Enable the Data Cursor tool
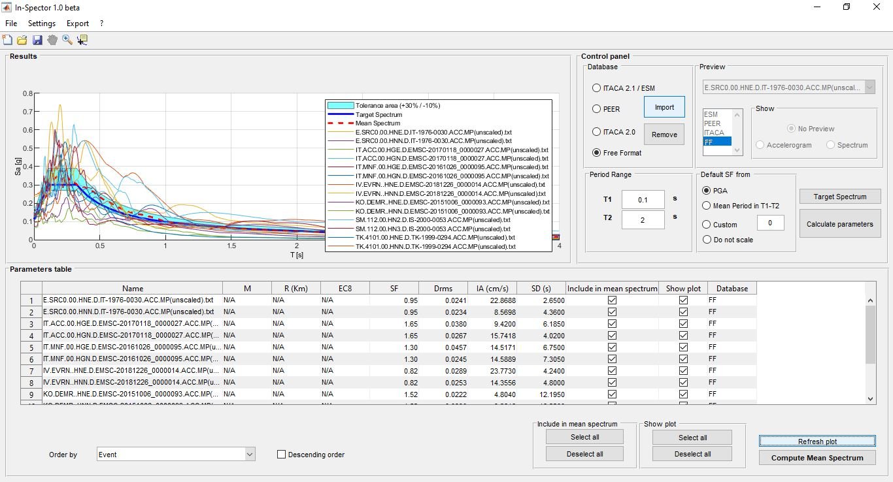 click(82, 39)
